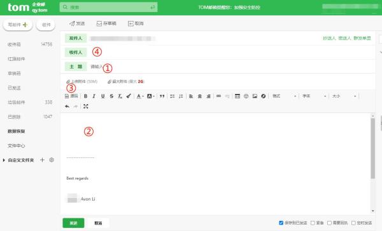Enable the read receipt (需要回执) checkbox
The image size is (382, 231).
click(x=329, y=223)
